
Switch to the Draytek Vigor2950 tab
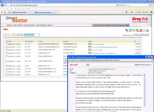23,12
